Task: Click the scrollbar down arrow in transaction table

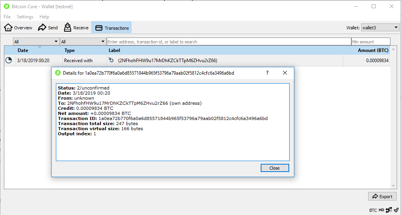Action: coord(393,186)
